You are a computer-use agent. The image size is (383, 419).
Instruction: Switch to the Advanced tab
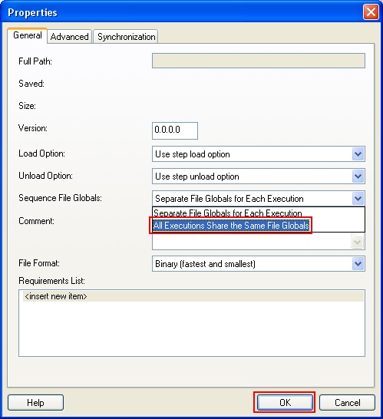tap(70, 37)
